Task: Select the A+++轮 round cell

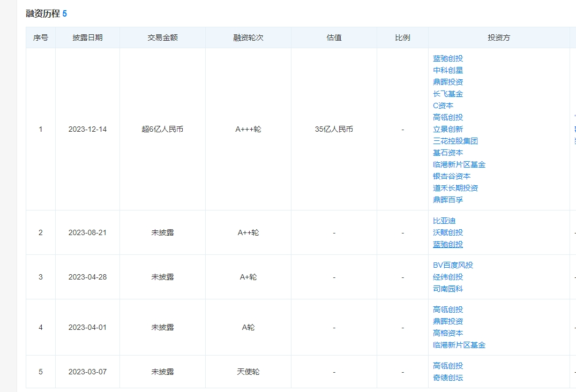Action: 248,129
